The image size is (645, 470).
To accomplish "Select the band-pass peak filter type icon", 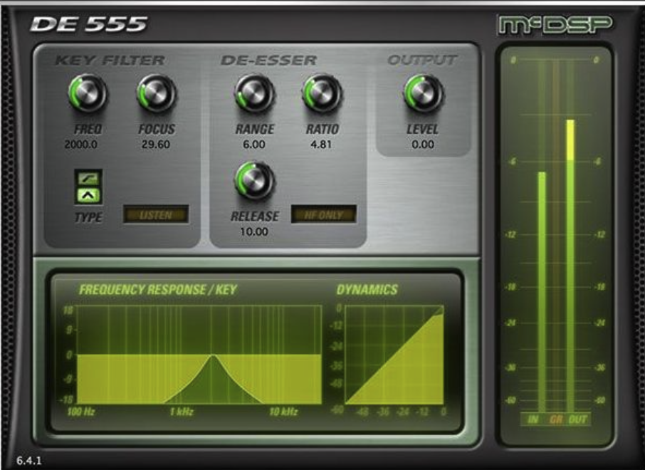I will 88,195.
